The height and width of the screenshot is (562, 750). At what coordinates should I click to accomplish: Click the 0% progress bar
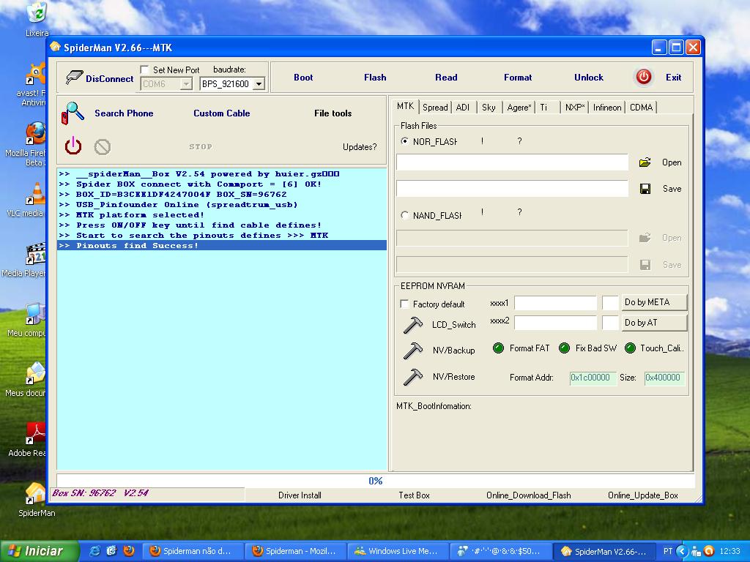pos(376,481)
